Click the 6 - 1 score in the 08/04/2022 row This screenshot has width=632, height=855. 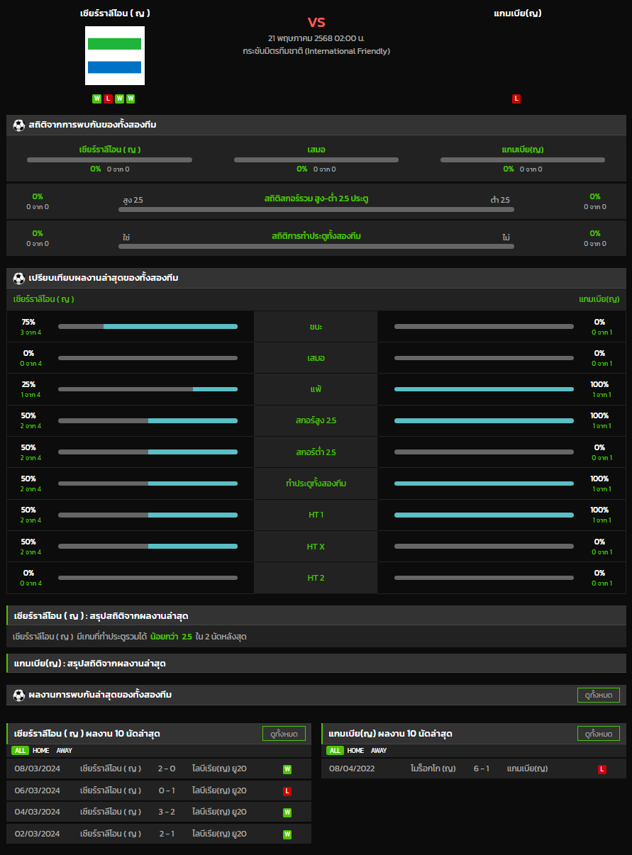482,769
